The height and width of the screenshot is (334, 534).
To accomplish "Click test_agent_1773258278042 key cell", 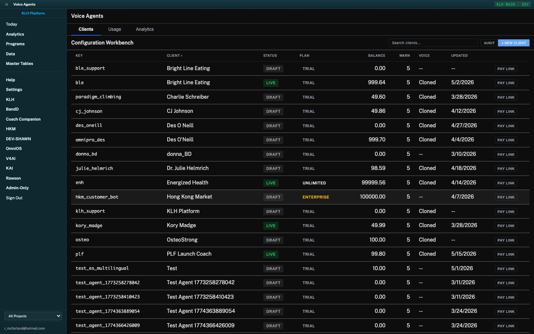I will click(x=108, y=283).
